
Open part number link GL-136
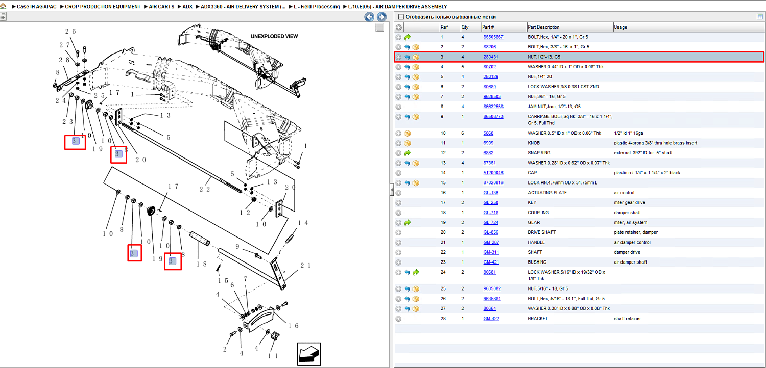point(491,193)
